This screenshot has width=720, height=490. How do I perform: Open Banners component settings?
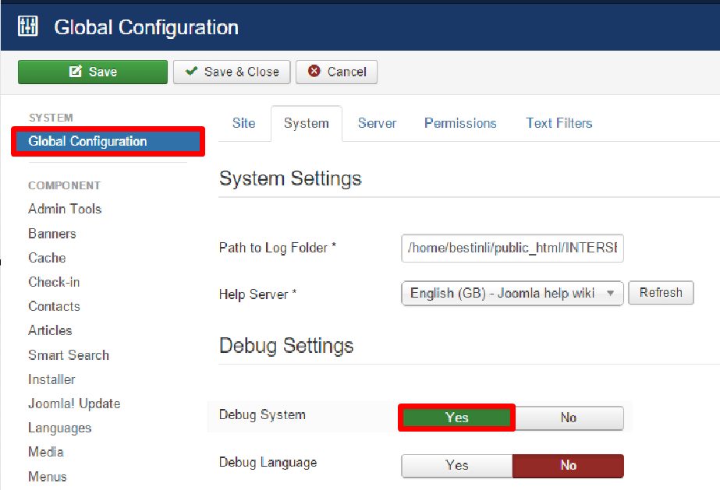coord(52,234)
